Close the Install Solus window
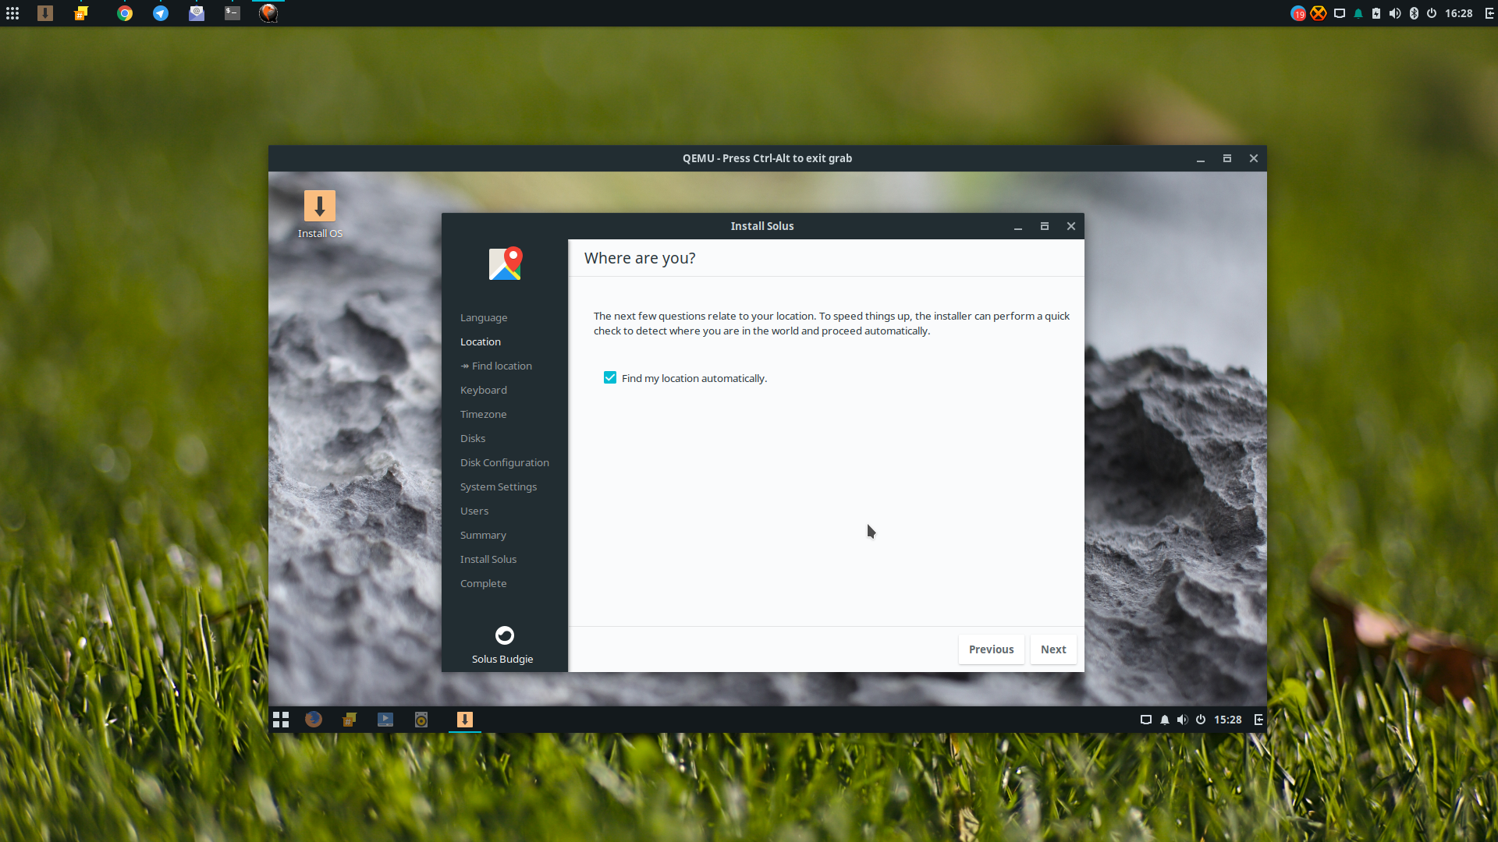Viewport: 1498px width, 842px height. (1071, 226)
